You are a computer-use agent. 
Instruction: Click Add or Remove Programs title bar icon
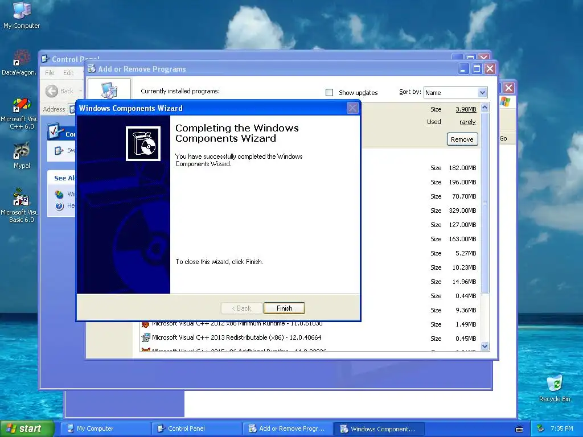click(x=92, y=68)
